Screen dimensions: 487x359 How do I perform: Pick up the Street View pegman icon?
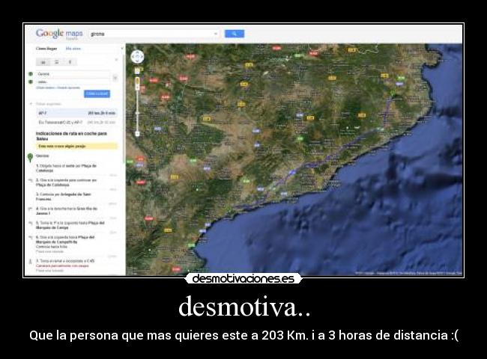137,71
